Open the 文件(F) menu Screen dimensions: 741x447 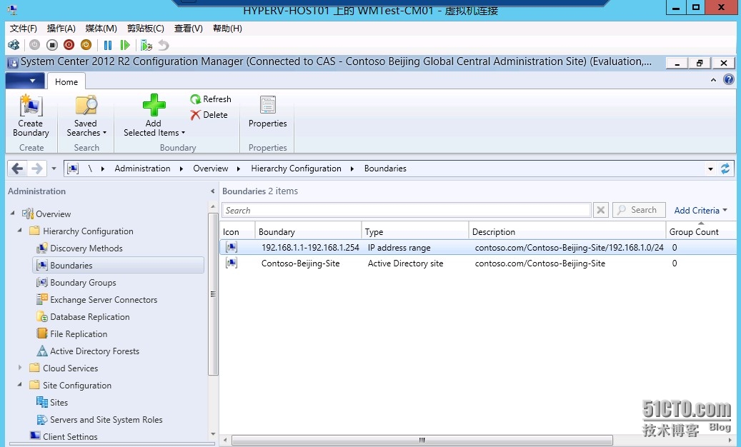coord(23,29)
